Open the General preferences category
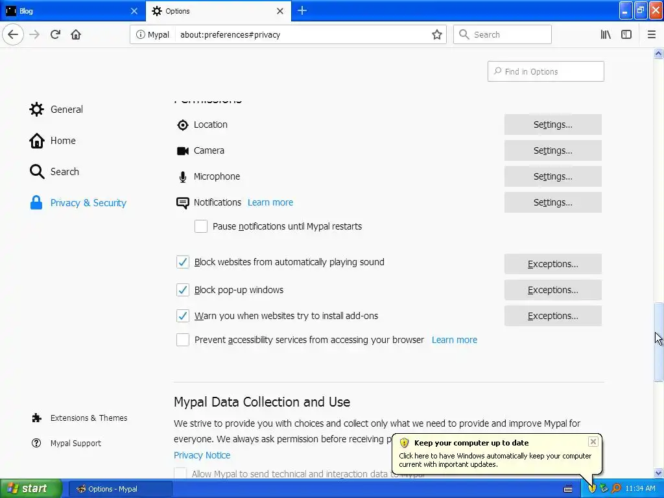 [x=56, y=109]
